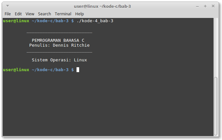The height and width of the screenshot is (140, 222).
Task: Open the Help menu
Action: click(x=79, y=14)
